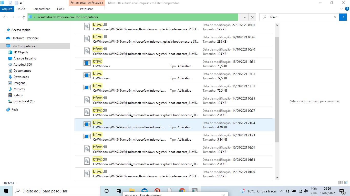Open the Downloads folder in sidebar
The width and height of the screenshot is (350, 196).
point(21,77)
